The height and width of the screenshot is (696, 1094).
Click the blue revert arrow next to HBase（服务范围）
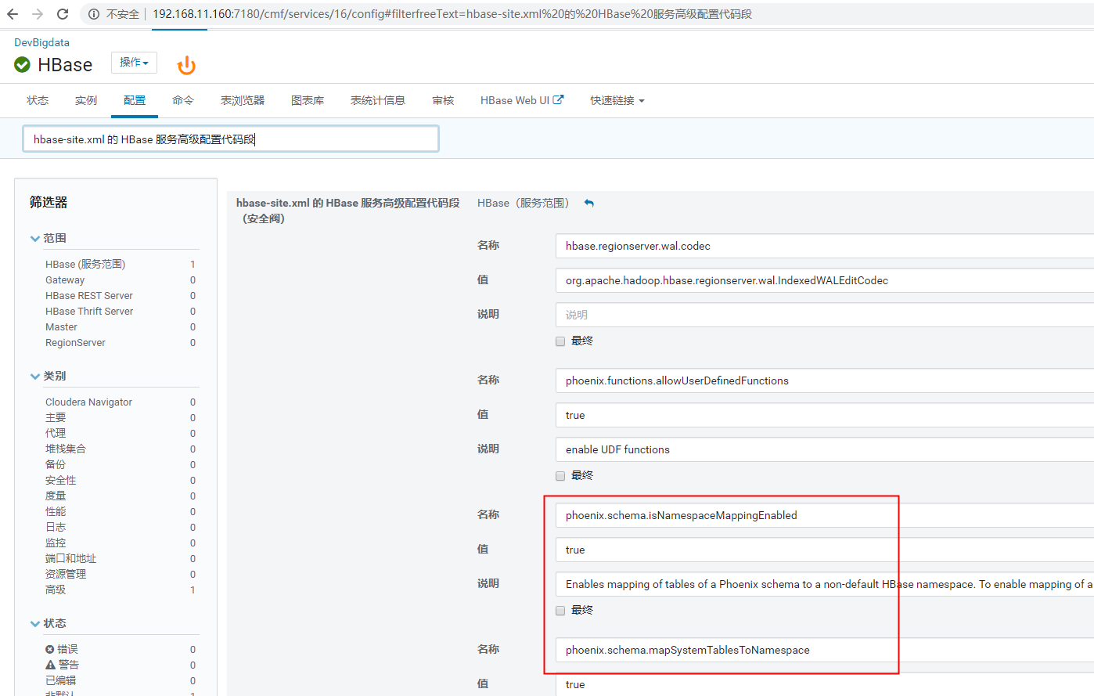coord(589,203)
